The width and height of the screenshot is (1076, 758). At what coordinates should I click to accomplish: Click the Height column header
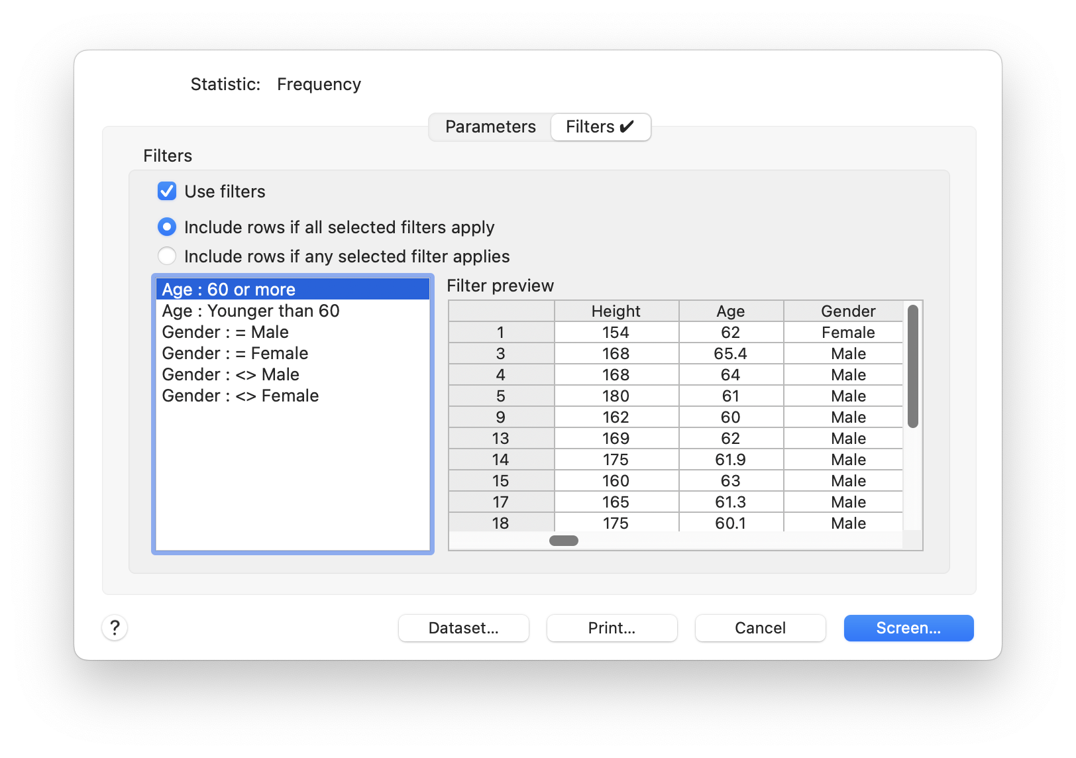click(616, 311)
